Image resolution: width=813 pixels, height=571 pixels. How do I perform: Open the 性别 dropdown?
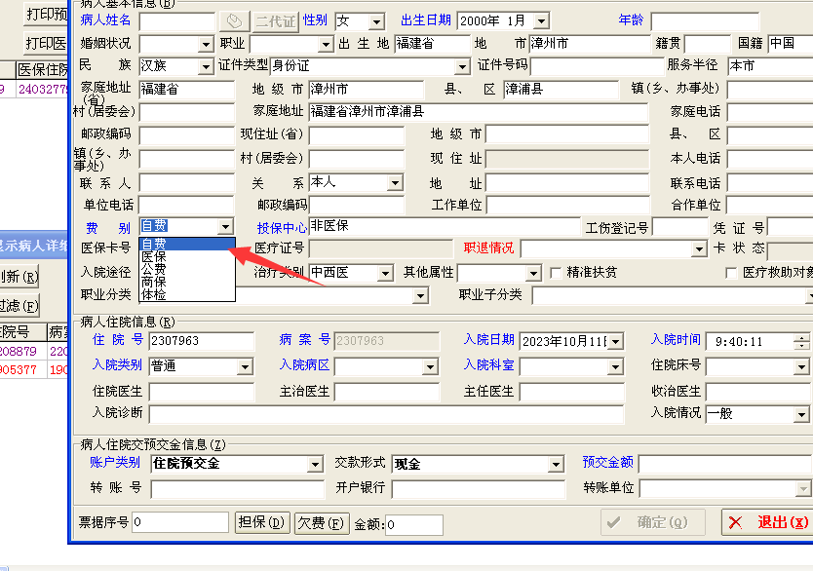coord(377,21)
